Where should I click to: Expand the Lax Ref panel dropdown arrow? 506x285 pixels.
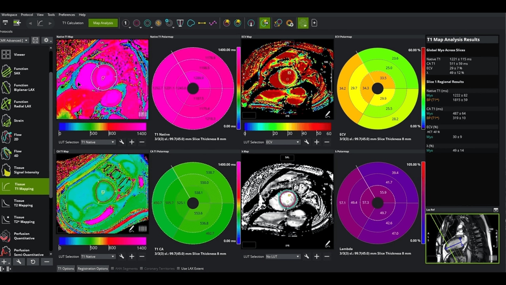click(496, 210)
